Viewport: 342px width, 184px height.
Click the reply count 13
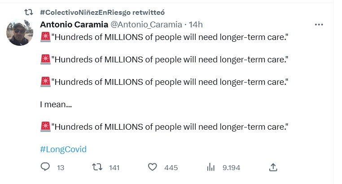point(61,168)
